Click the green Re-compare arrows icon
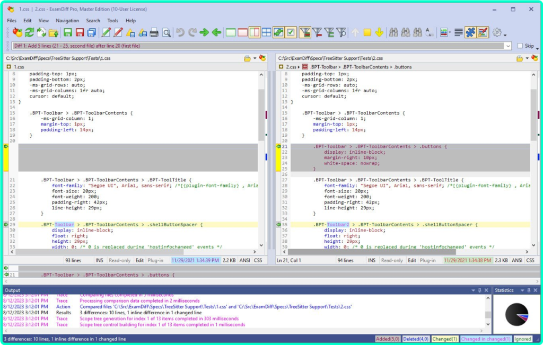Screen dimensions: 543x345 pos(30,33)
